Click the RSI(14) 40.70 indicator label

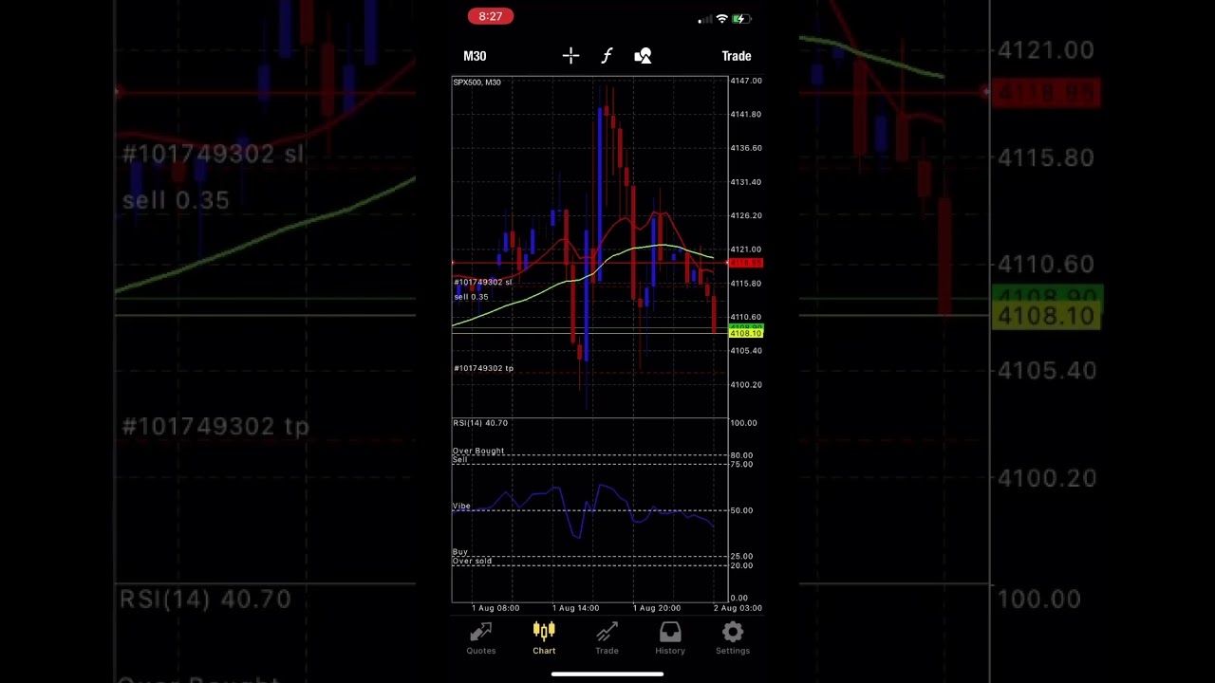[x=480, y=423]
